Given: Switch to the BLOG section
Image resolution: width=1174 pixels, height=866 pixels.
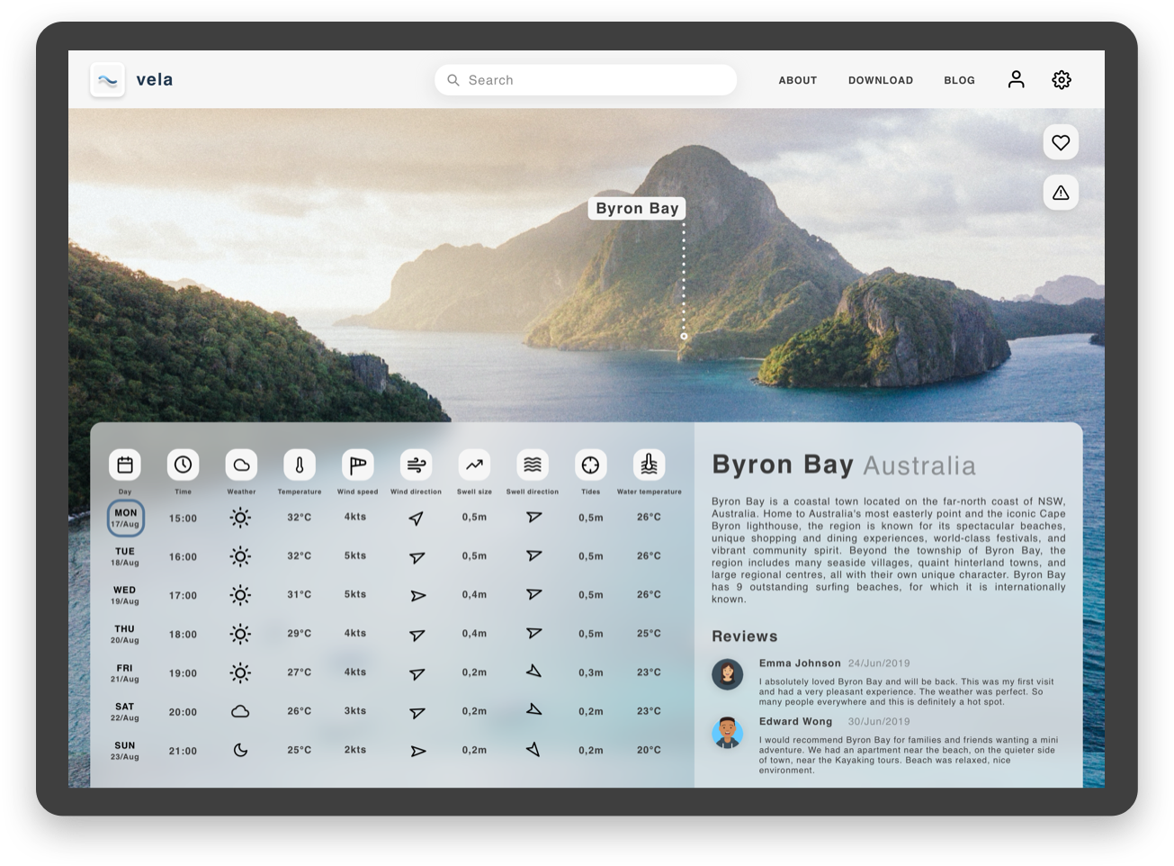Looking at the screenshot, I should 959,80.
